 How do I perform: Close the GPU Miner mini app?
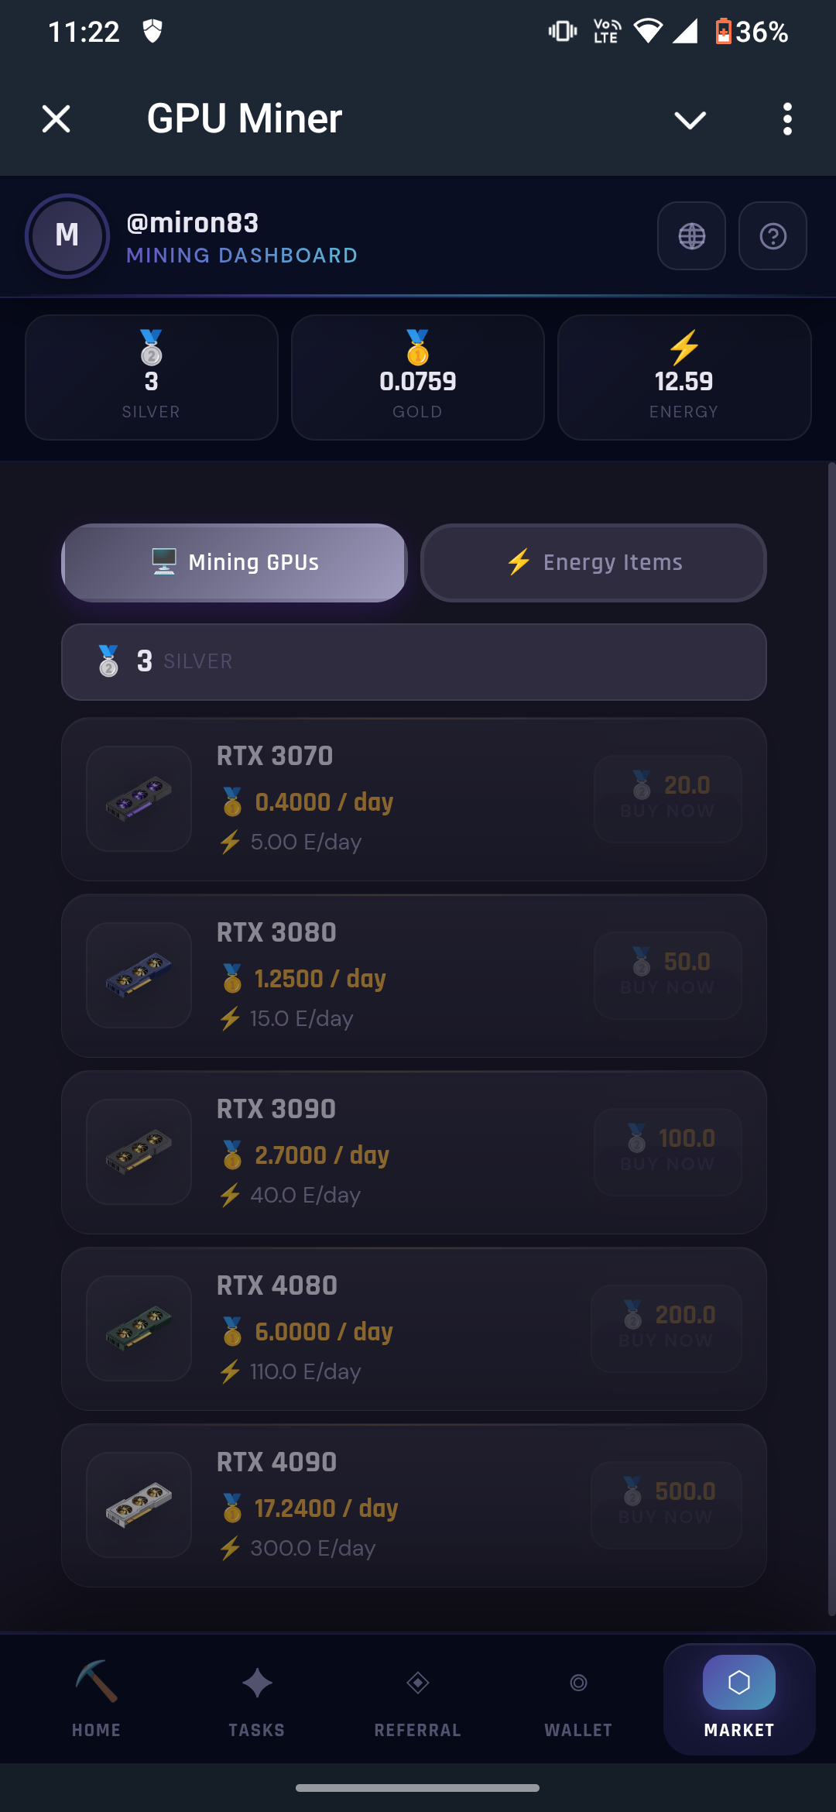[57, 119]
